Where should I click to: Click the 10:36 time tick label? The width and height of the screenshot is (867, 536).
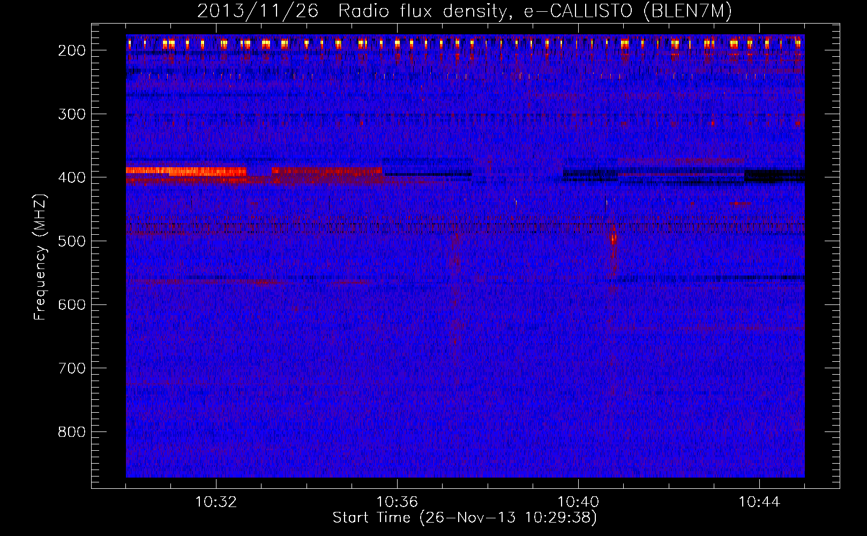(397, 502)
